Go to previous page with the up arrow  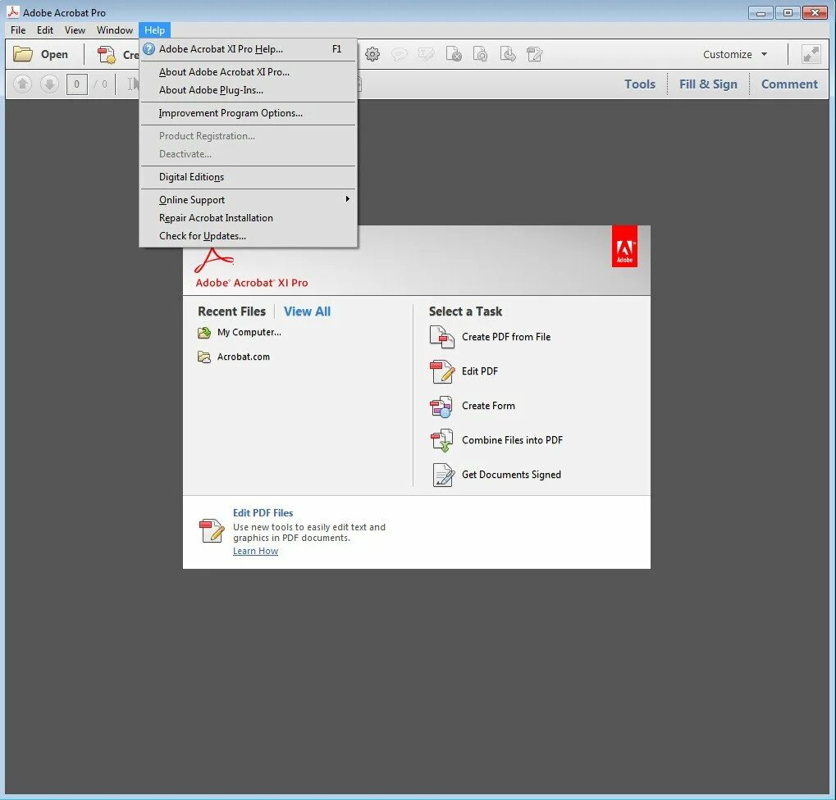pyautogui.click(x=22, y=84)
